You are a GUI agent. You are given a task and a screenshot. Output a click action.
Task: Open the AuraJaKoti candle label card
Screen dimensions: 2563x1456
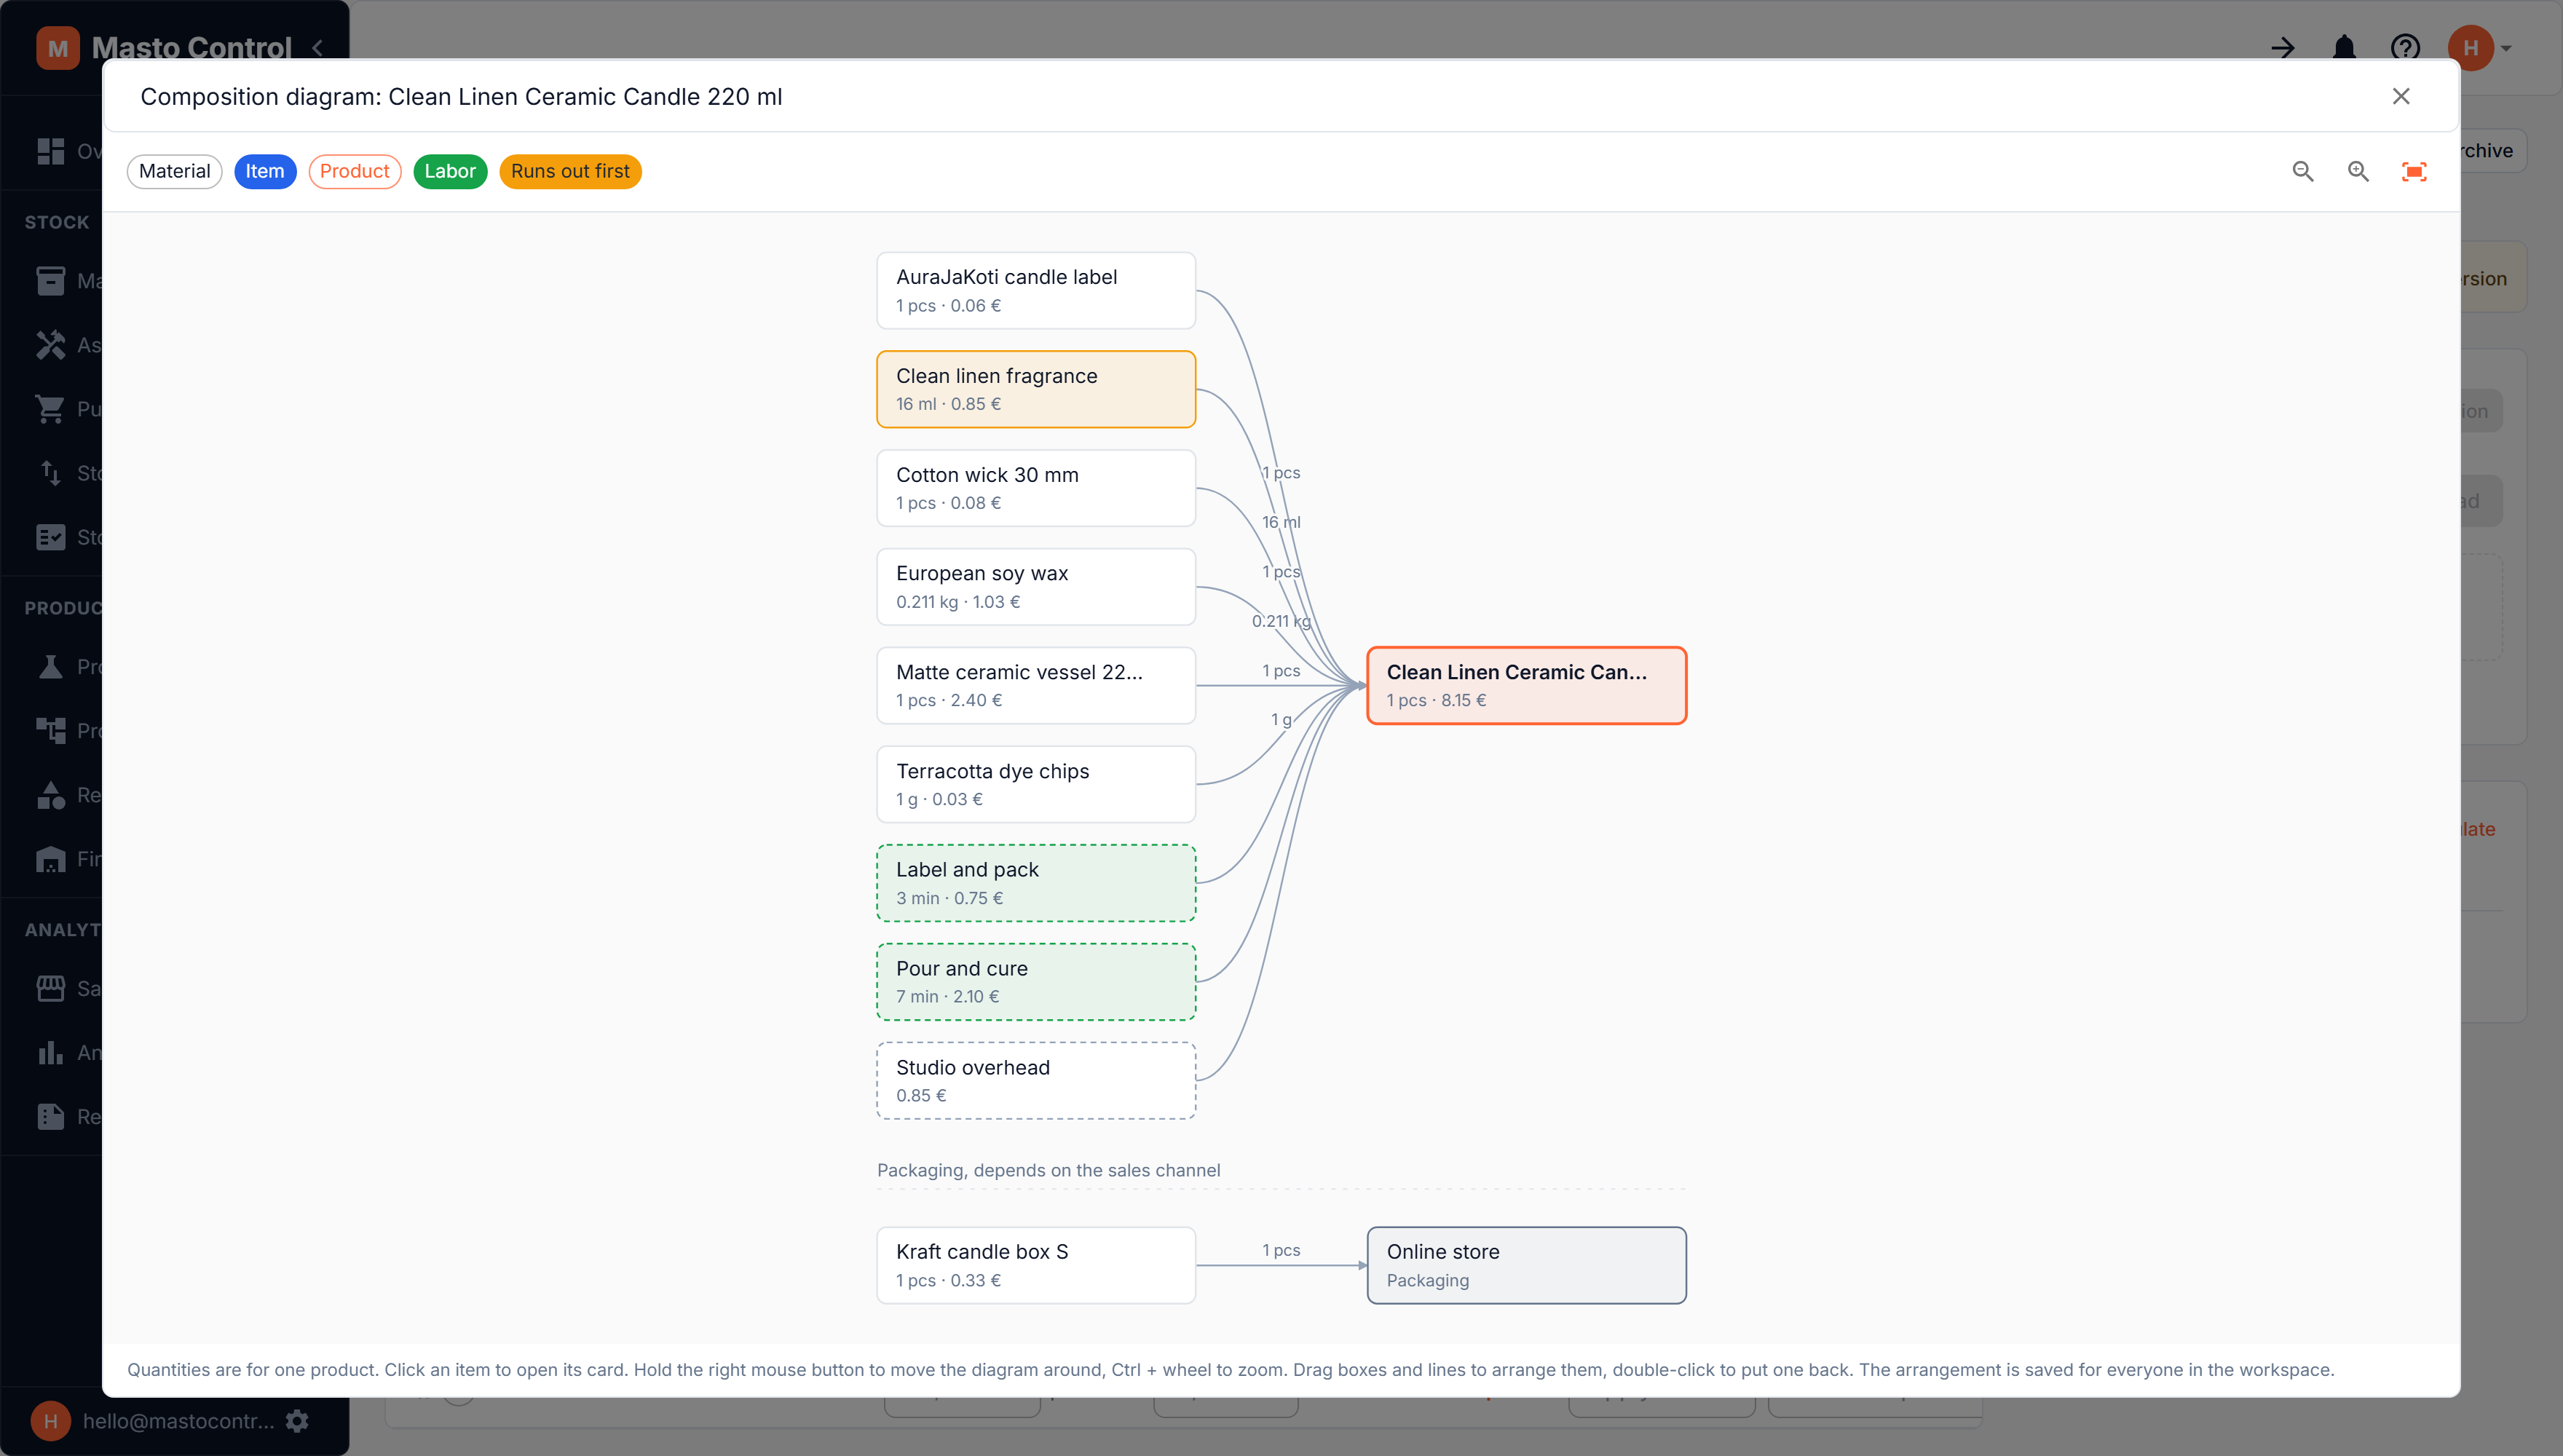tap(1036, 290)
